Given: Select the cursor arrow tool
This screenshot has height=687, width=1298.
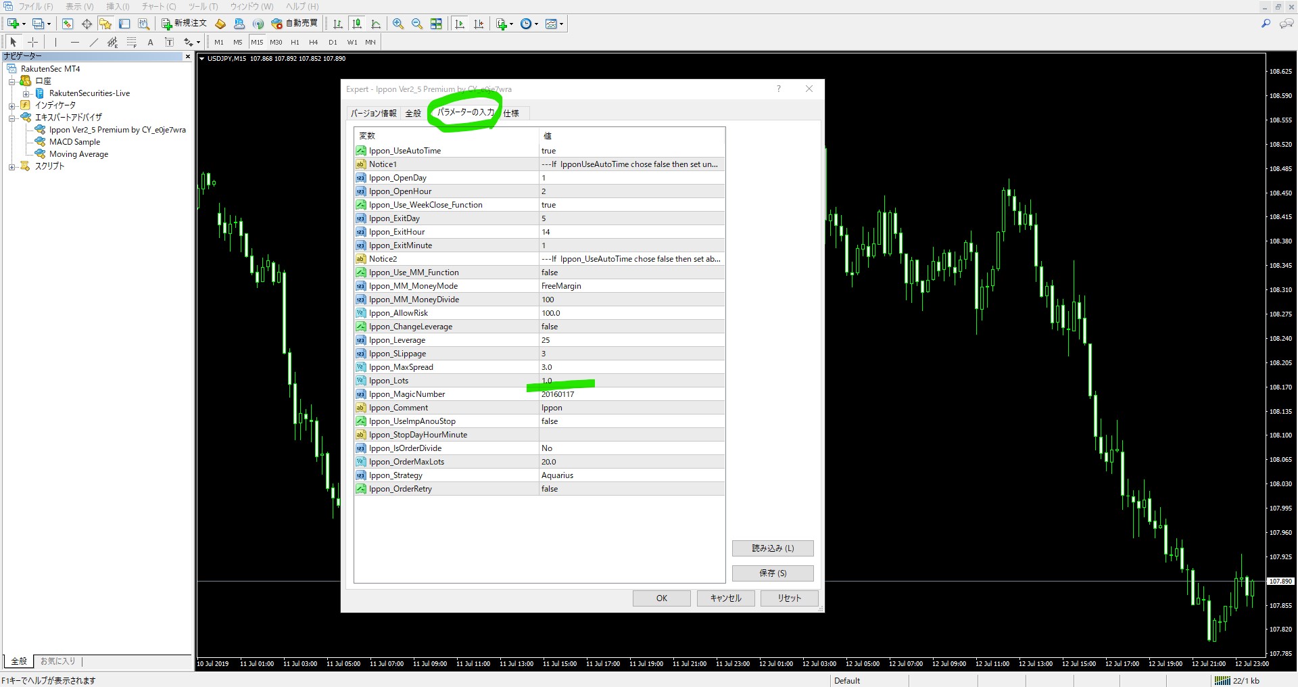Looking at the screenshot, I should coord(13,42).
